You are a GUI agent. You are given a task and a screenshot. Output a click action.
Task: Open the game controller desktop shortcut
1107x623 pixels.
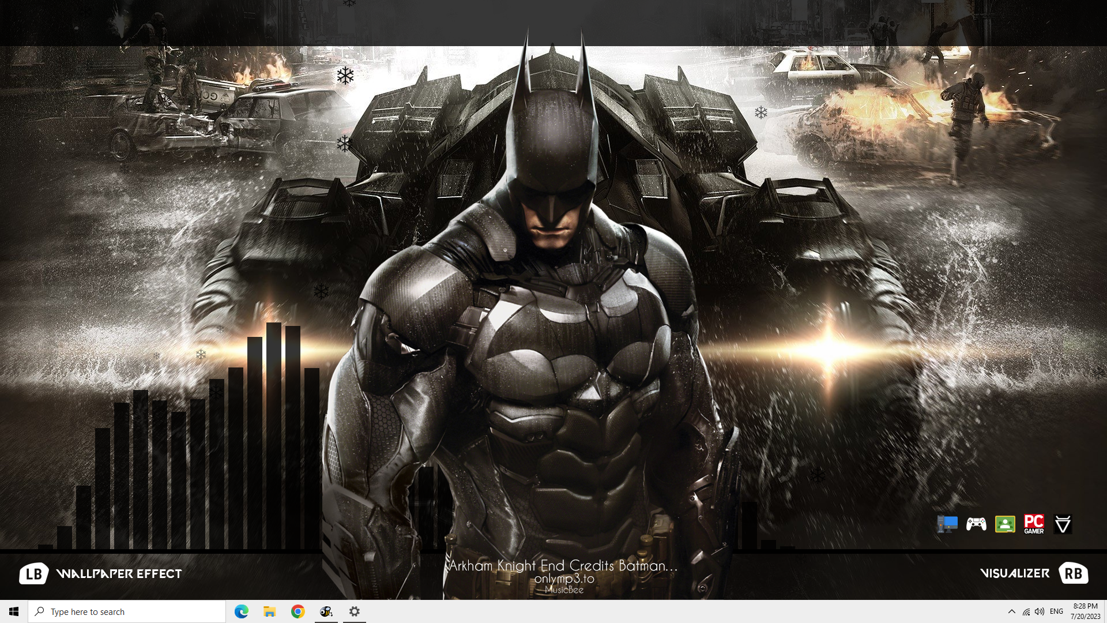pos(976,524)
